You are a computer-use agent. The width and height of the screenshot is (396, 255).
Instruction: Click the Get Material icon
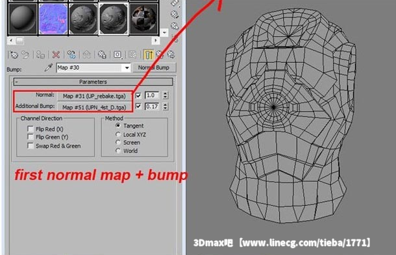pos(14,54)
